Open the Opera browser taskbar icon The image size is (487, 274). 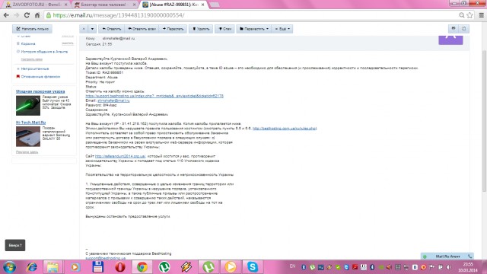pos(120,267)
